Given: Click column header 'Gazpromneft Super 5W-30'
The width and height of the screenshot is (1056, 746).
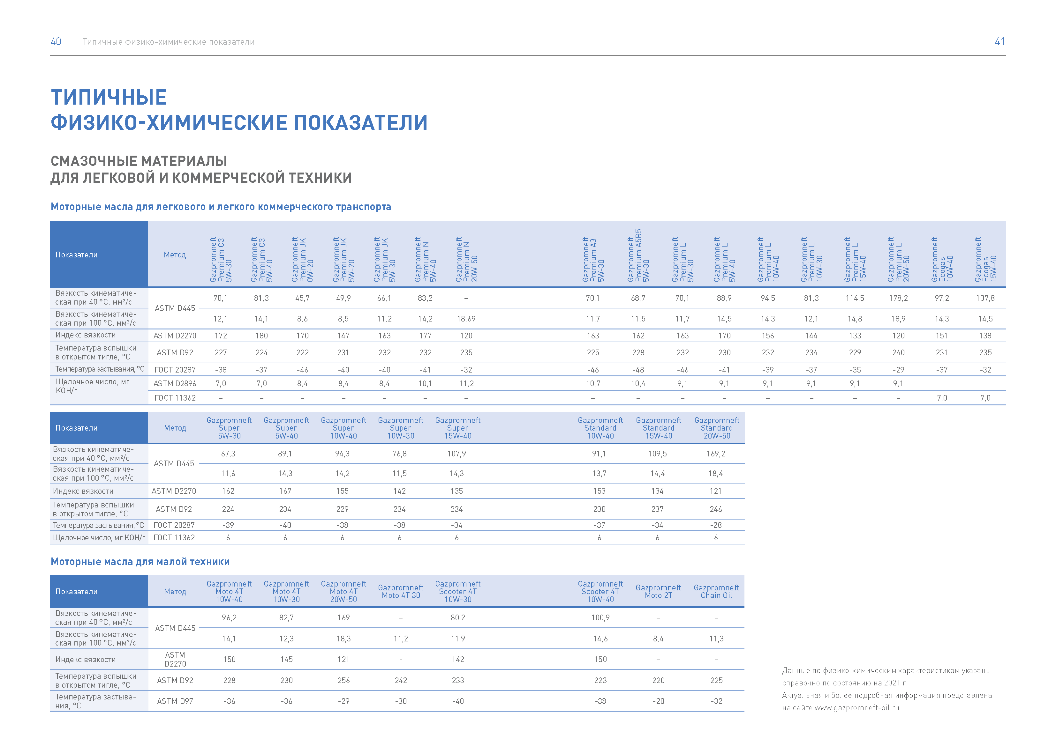Looking at the screenshot, I should 229,428.
